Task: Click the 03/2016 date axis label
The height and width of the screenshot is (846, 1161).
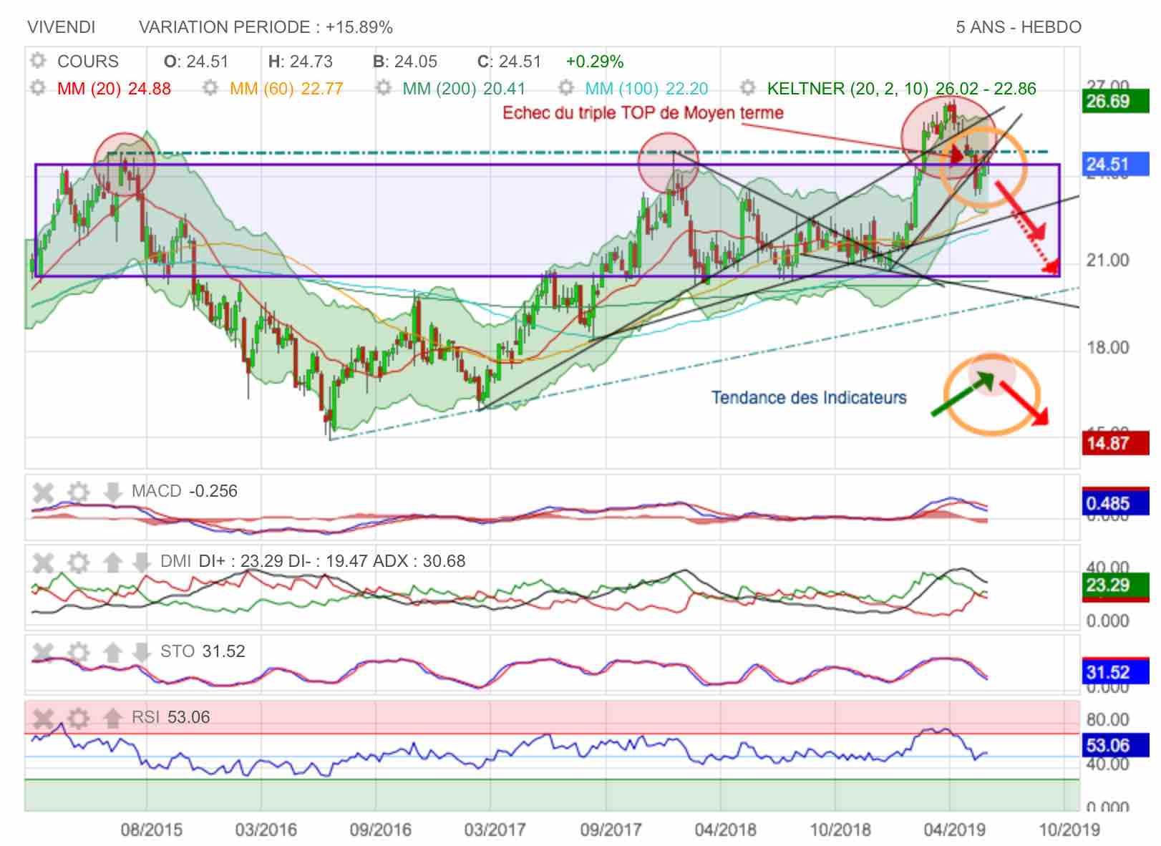Action: (266, 830)
